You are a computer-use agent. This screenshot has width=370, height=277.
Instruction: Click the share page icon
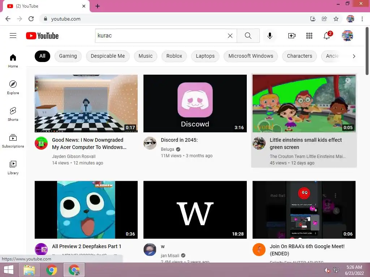click(x=324, y=19)
